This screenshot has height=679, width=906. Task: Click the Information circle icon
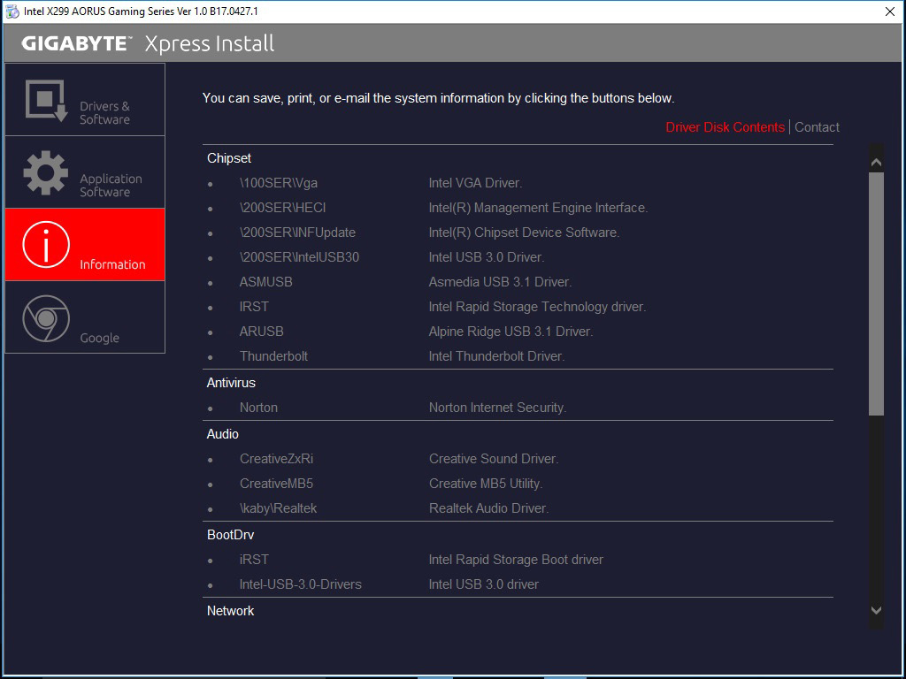(46, 245)
